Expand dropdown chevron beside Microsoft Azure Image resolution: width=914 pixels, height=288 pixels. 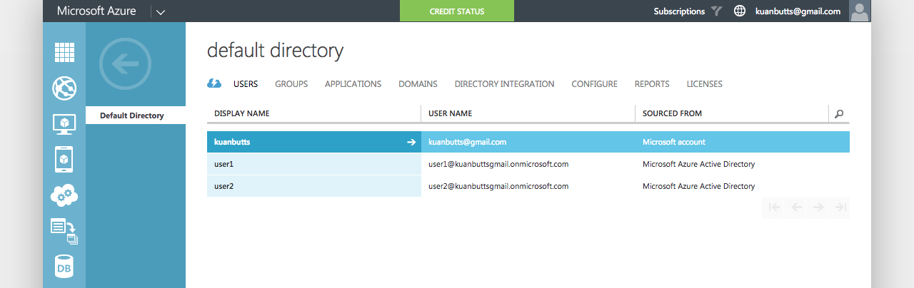point(160,11)
